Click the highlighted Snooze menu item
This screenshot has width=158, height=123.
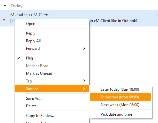coord(52,88)
